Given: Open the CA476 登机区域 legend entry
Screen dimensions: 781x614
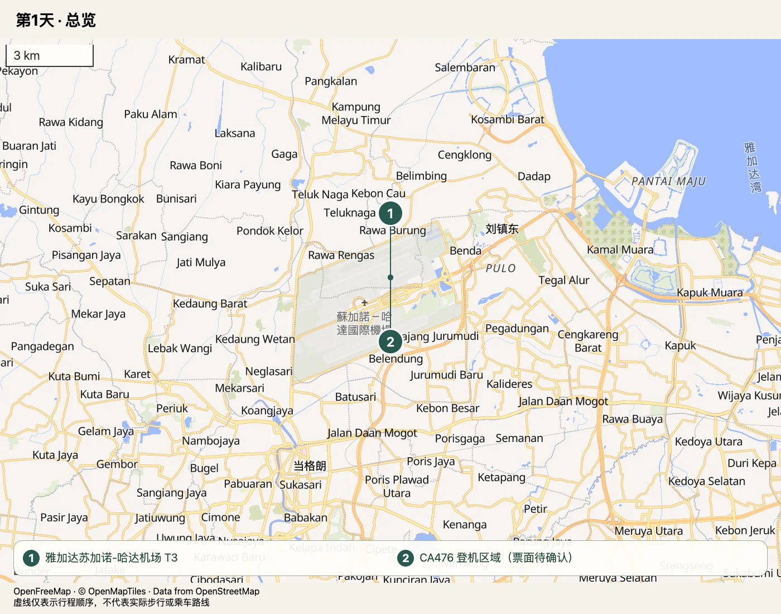Looking at the screenshot, I should pos(496,558).
